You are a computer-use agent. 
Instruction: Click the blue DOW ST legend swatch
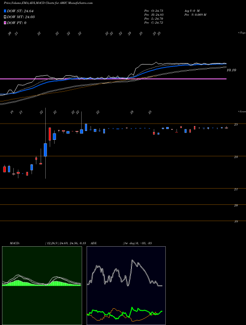coord(5,11)
